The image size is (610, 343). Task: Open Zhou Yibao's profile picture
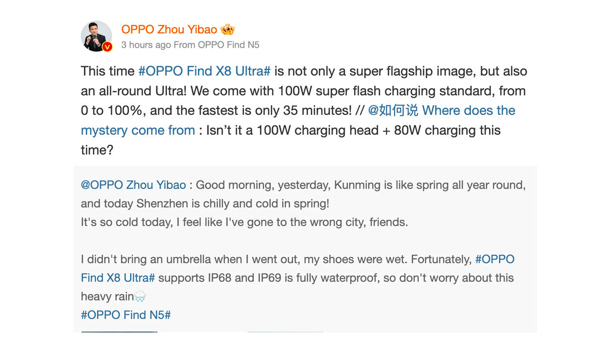click(95, 35)
